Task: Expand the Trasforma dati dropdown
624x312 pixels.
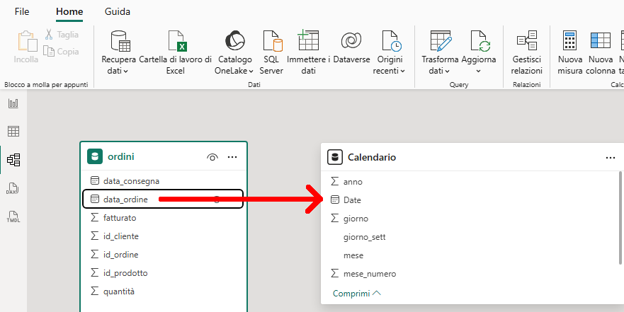Action: tap(448, 71)
